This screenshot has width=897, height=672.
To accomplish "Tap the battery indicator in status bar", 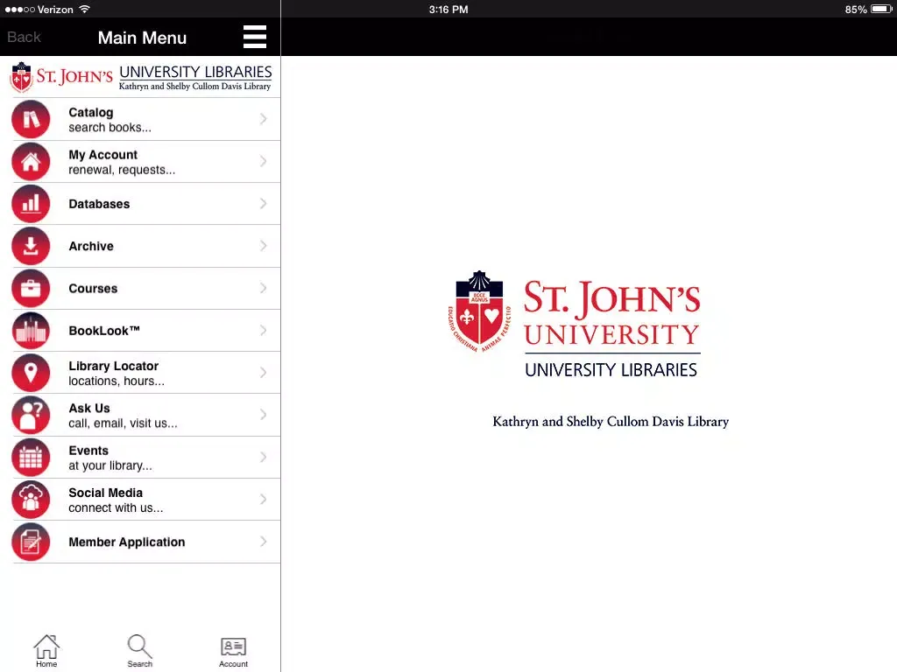I will click(881, 9).
